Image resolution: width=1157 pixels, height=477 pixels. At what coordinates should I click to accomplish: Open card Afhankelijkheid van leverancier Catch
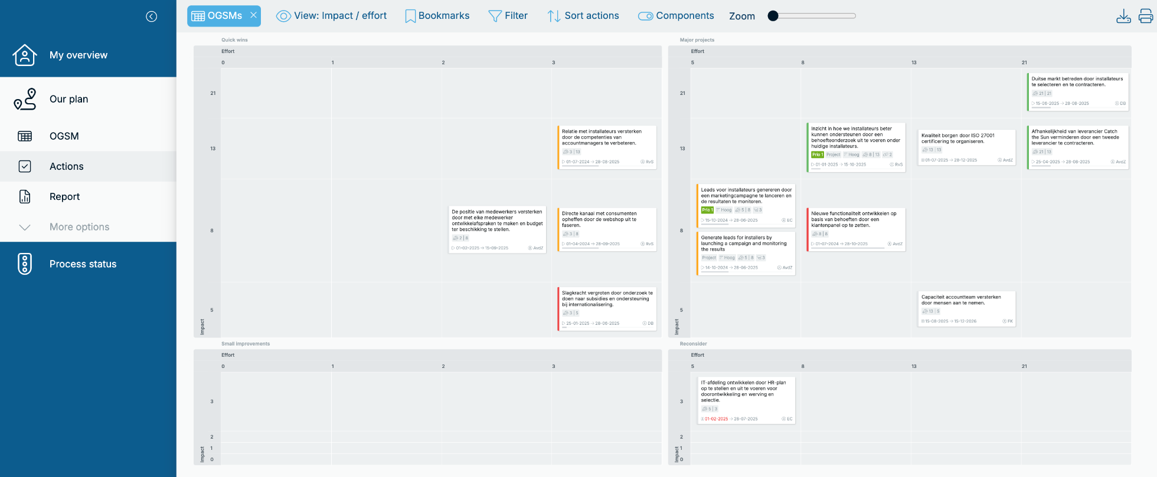[1078, 147]
